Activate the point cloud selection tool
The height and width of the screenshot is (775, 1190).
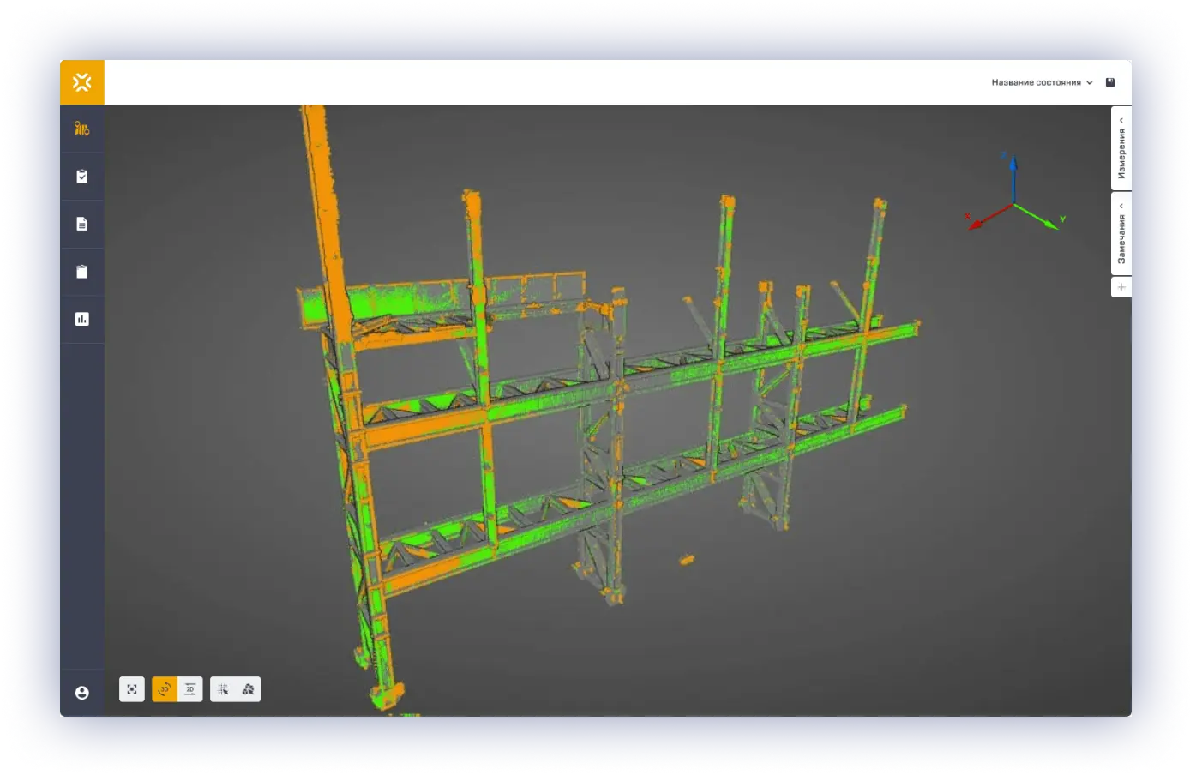pos(248,689)
